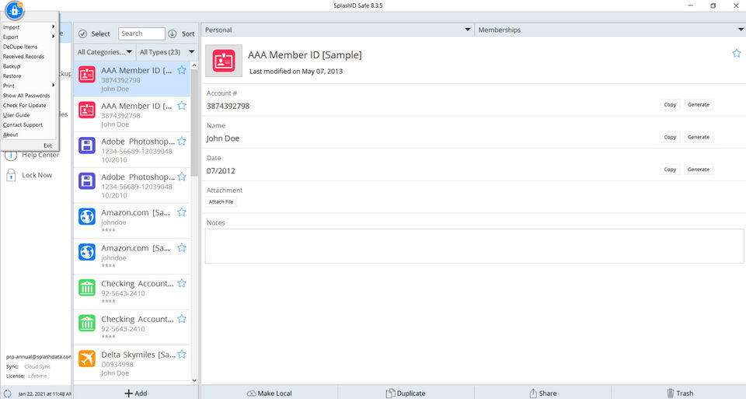Open the Personal category dropdown
Screen dimensions: 746x399
[x=337, y=30]
